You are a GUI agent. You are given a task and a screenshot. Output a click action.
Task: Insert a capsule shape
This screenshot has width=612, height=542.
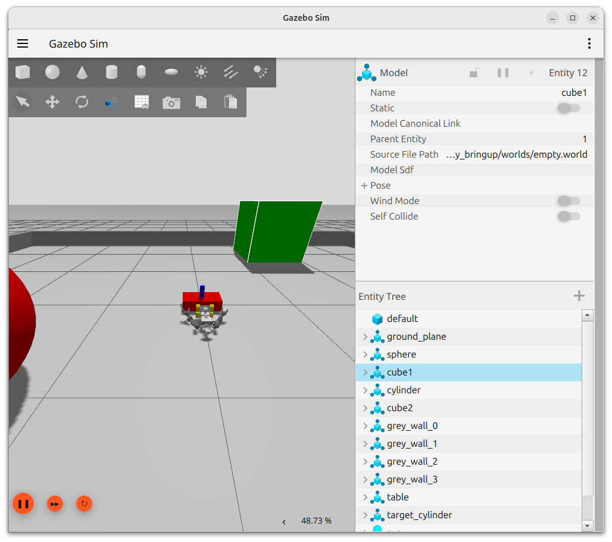141,72
